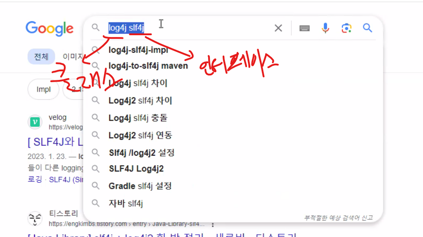Click the magnifier icon beside SLF4J Log4j2
Screen dimensions: 423x237
point(95,168)
